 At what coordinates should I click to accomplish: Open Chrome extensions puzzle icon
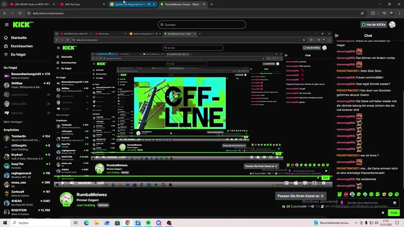[373, 13]
